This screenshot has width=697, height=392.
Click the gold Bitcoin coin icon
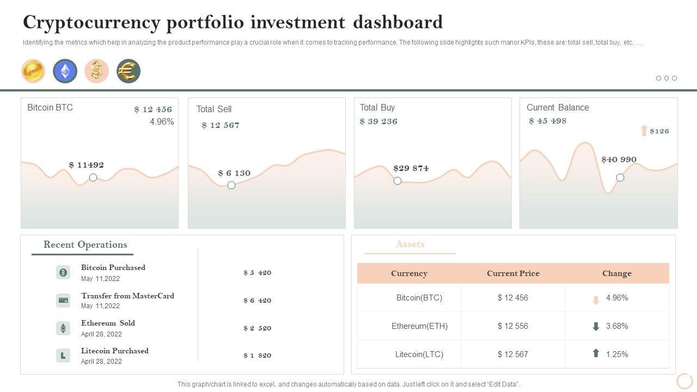click(x=33, y=71)
